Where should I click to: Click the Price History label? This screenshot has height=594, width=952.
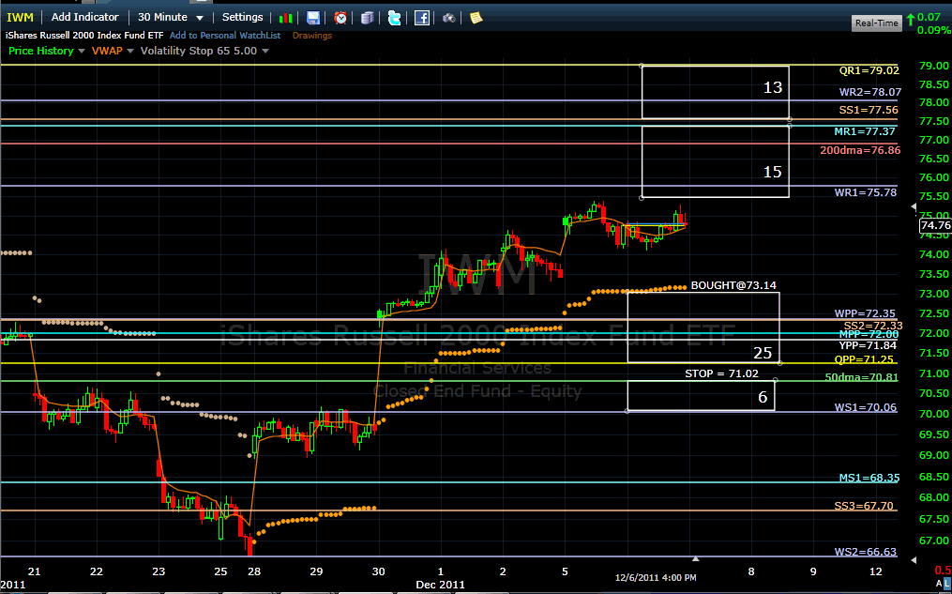[41, 51]
